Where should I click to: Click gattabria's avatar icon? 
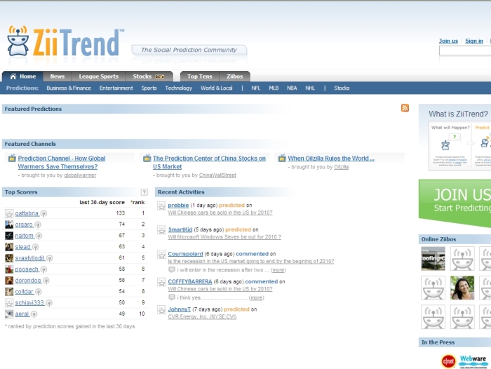coord(9,213)
